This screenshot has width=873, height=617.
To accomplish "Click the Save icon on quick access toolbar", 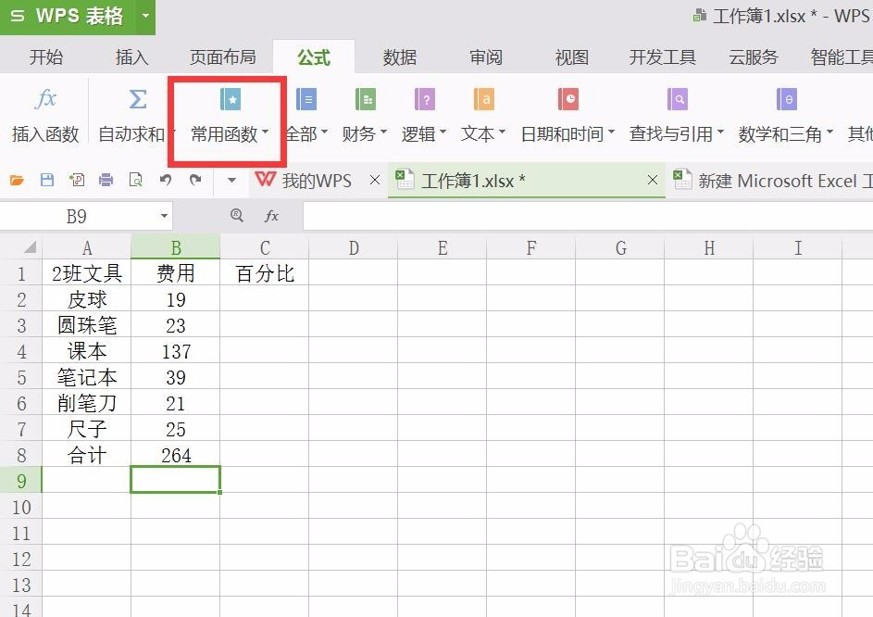I will (x=47, y=181).
